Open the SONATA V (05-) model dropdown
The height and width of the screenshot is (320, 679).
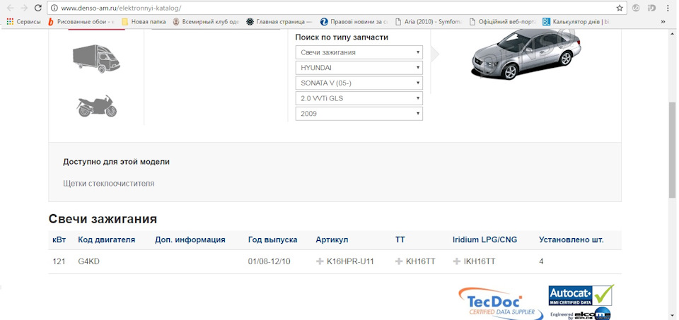click(x=359, y=83)
